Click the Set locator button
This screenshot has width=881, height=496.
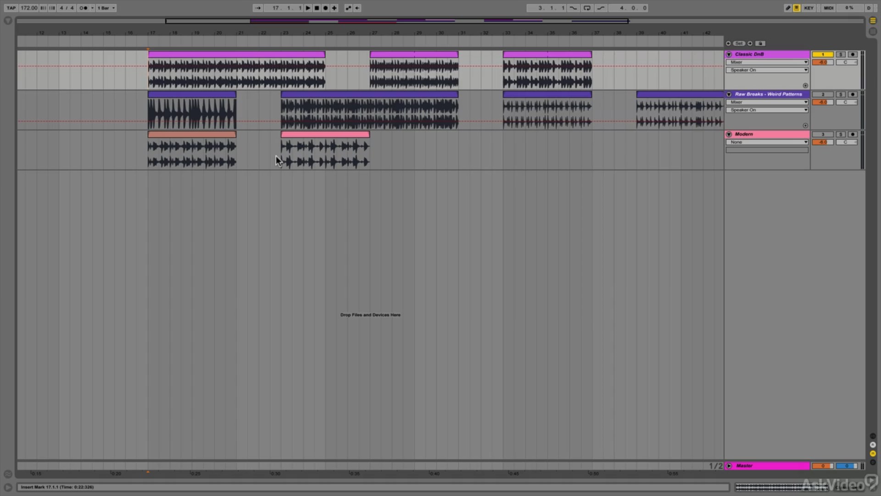click(739, 43)
